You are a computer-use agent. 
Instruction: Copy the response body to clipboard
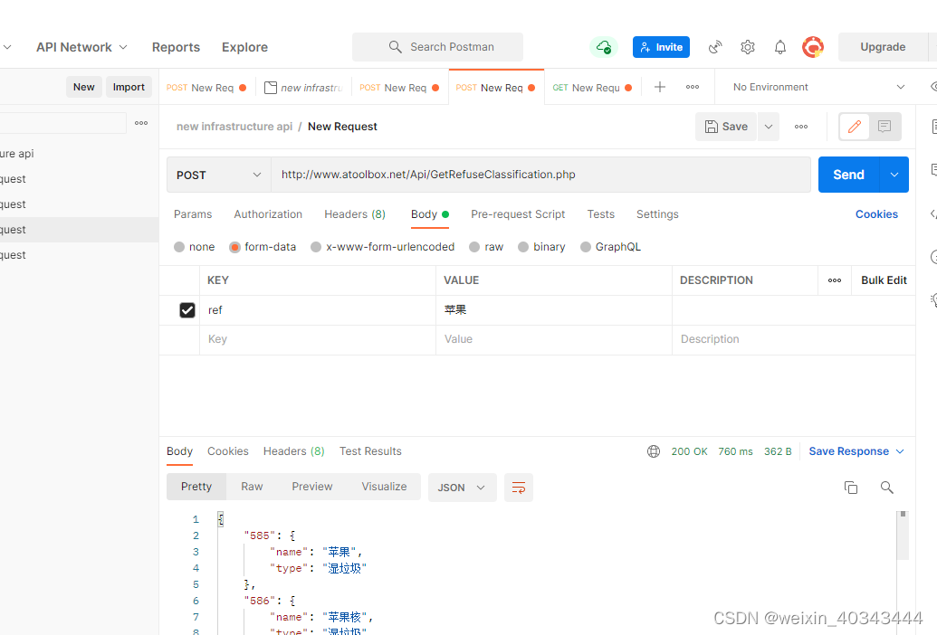[x=851, y=487]
